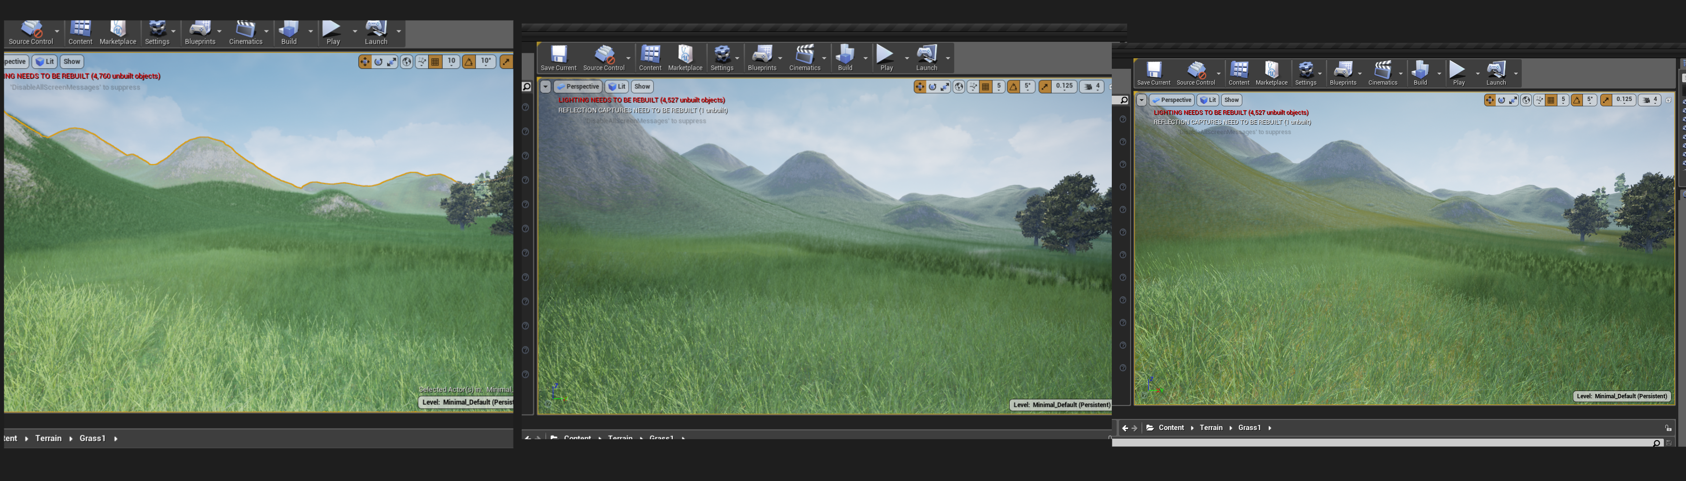
Task: Expand Launch options arrow in middle editor
Action: tap(948, 58)
